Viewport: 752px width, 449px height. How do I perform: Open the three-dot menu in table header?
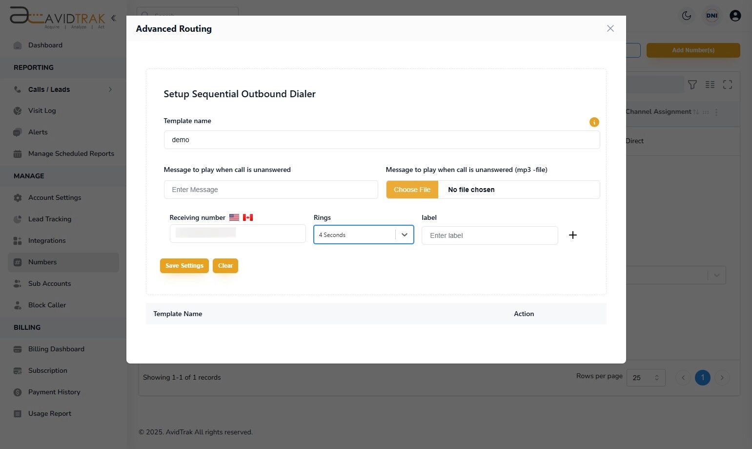716,112
